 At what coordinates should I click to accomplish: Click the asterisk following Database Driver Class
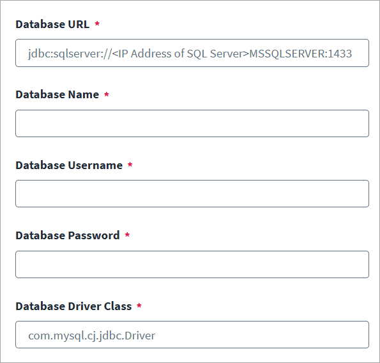pos(139,306)
